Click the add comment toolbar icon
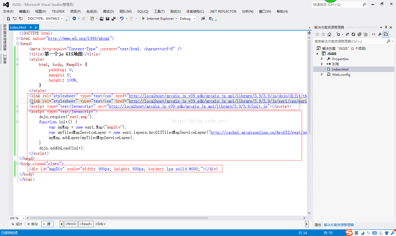Screen dimensions: 396x236 [x=15, y=19]
